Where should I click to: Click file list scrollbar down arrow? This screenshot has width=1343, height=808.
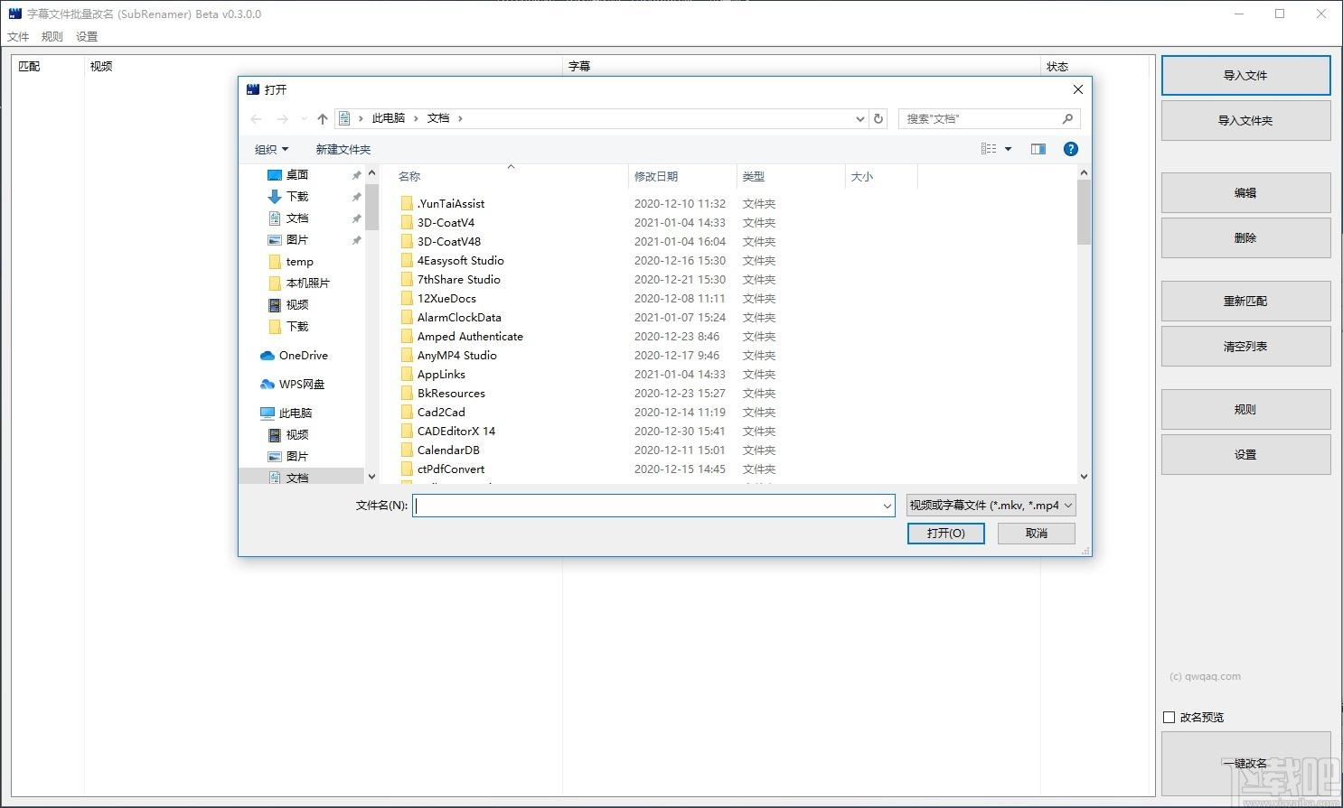[x=1084, y=476]
